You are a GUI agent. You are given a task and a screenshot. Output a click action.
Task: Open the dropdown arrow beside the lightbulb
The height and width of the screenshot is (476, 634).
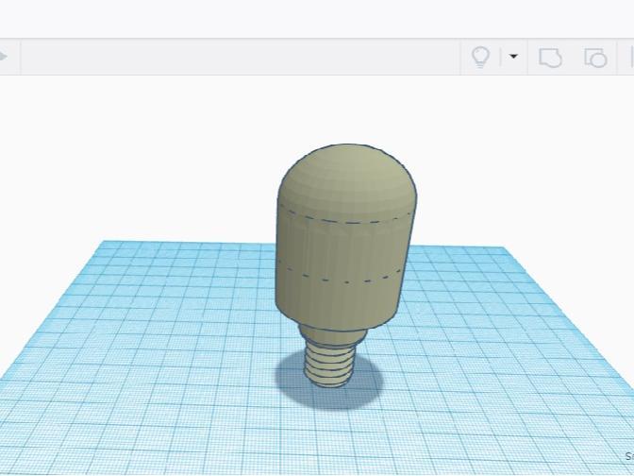pos(513,57)
